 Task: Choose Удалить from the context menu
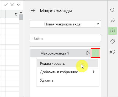click(68, 80)
